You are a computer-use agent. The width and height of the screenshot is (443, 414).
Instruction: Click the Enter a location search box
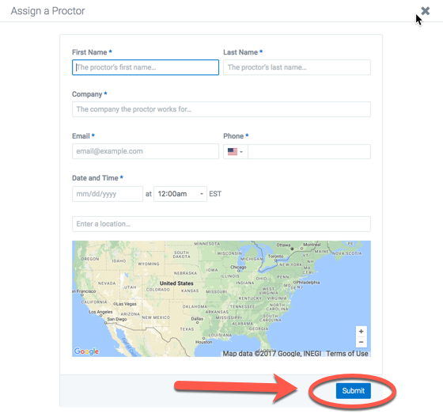(x=221, y=224)
